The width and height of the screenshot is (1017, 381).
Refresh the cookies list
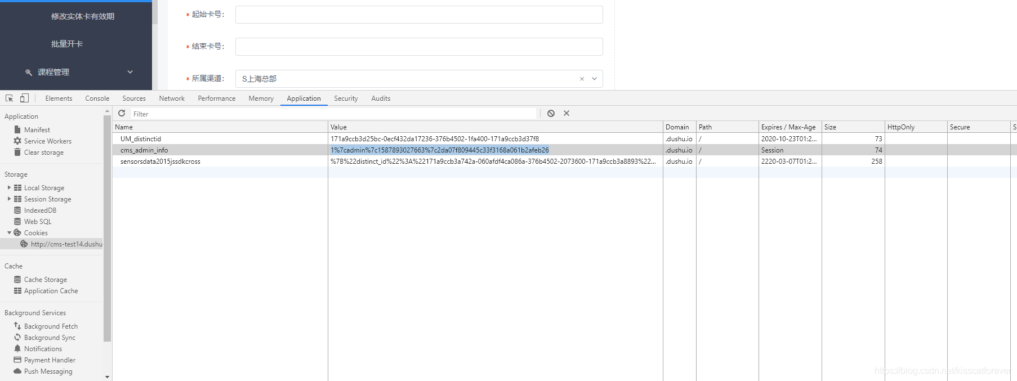(122, 113)
